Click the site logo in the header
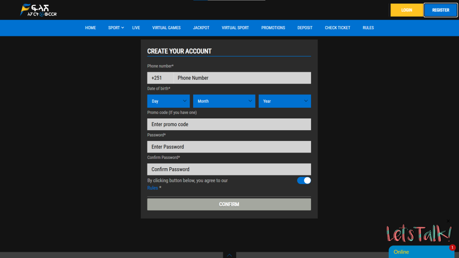This screenshot has height=258, width=459. click(39, 10)
